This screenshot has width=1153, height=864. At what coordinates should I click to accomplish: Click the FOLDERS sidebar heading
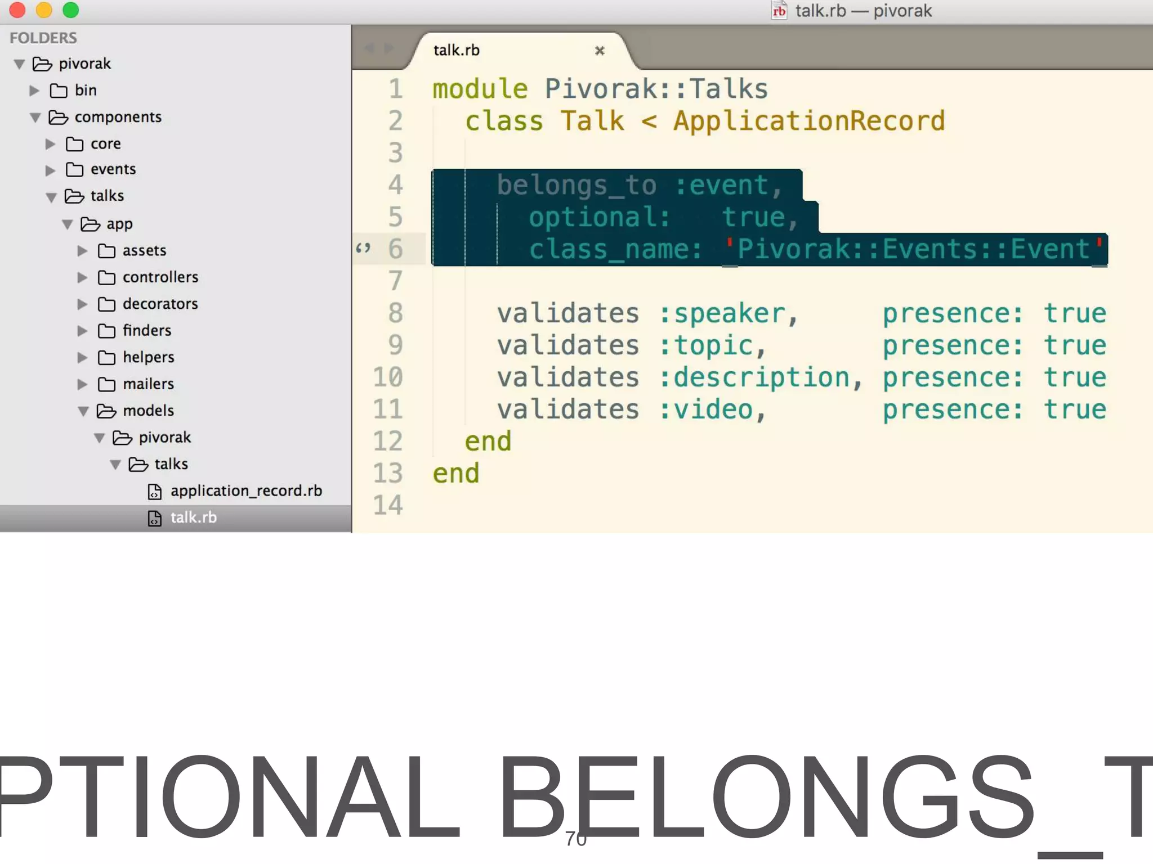click(43, 38)
